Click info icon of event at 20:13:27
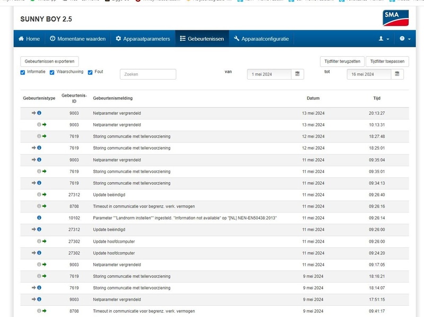Image resolution: width=424 pixels, height=317 pixels. pyautogui.click(x=39, y=113)
